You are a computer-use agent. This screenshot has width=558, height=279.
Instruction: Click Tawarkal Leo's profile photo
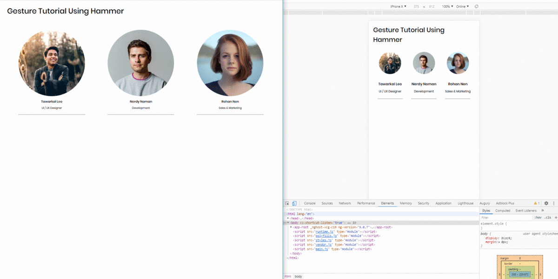click(52, 63)
